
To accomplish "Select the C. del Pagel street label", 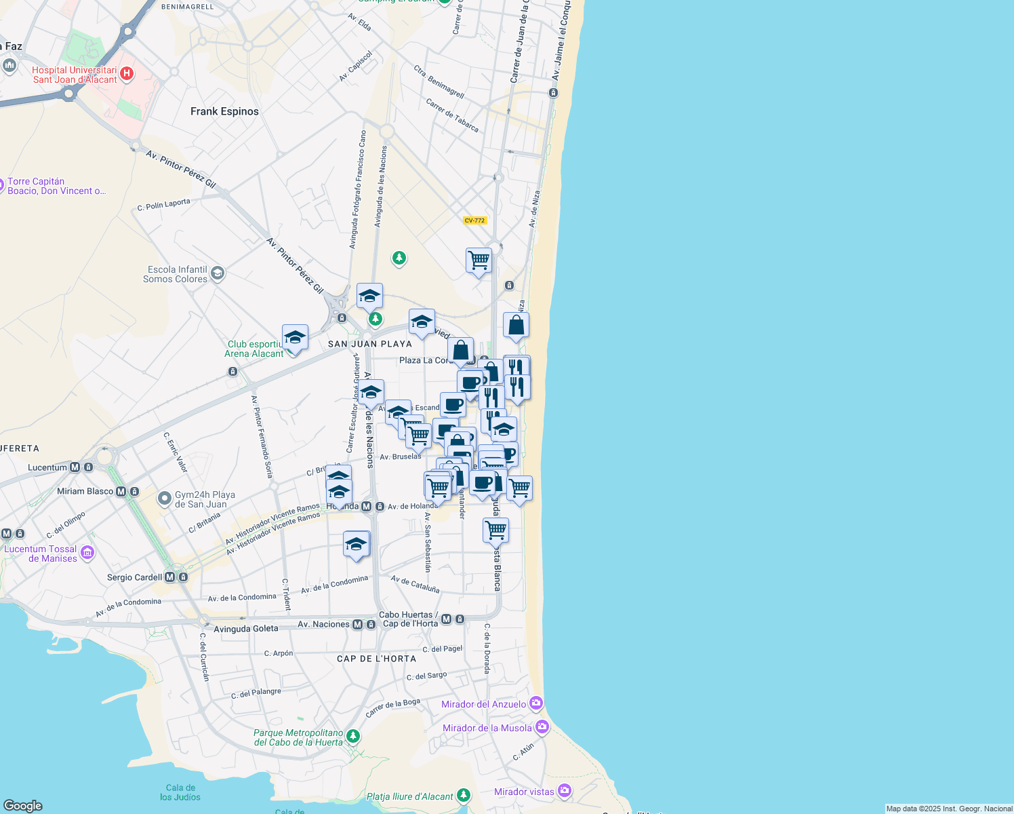I will point(443,649).
